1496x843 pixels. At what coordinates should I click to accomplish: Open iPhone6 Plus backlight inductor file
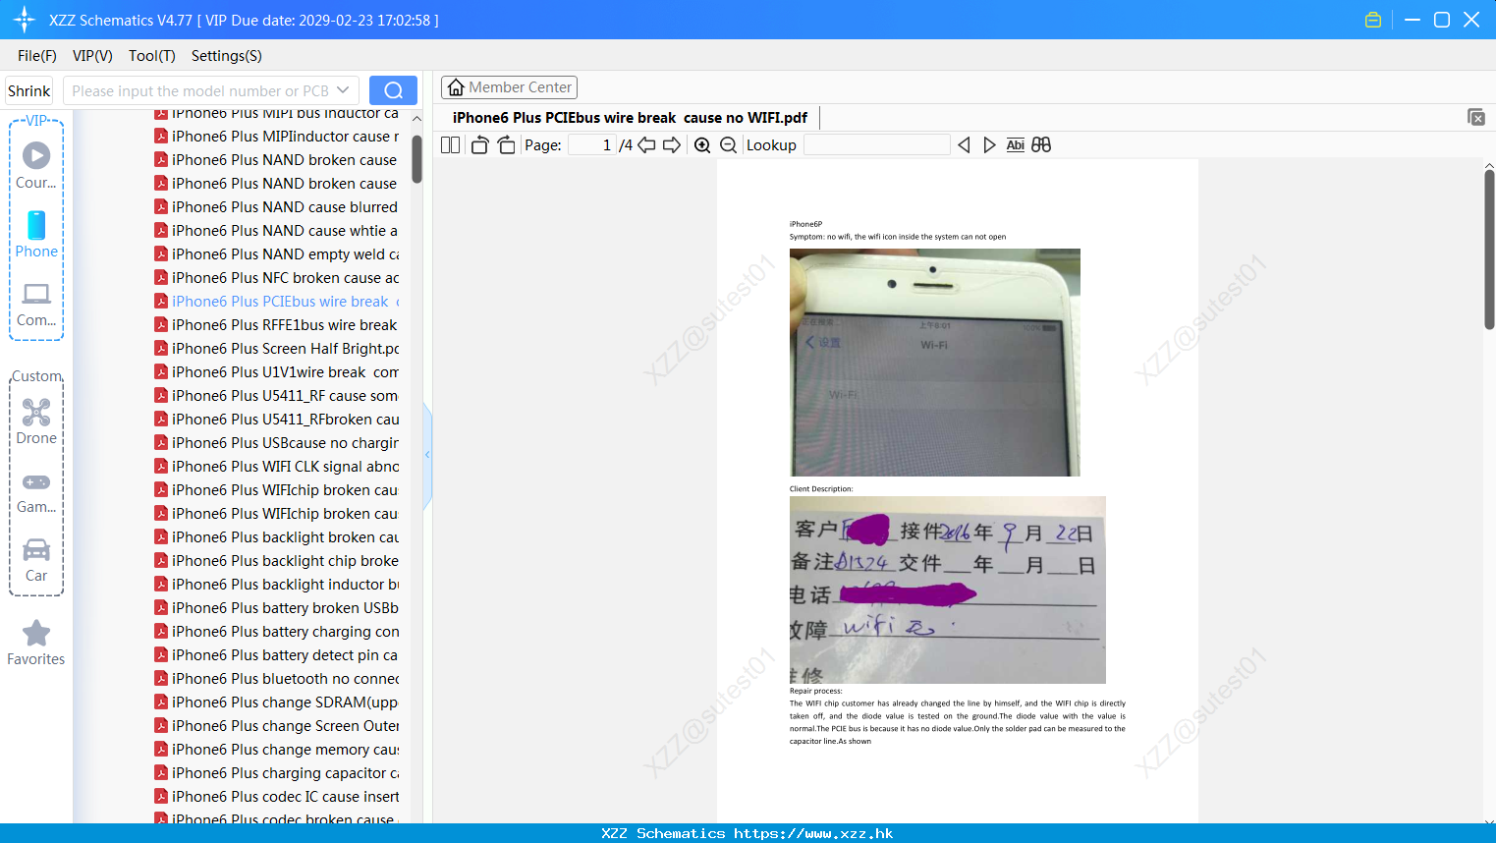click(276, 585)
